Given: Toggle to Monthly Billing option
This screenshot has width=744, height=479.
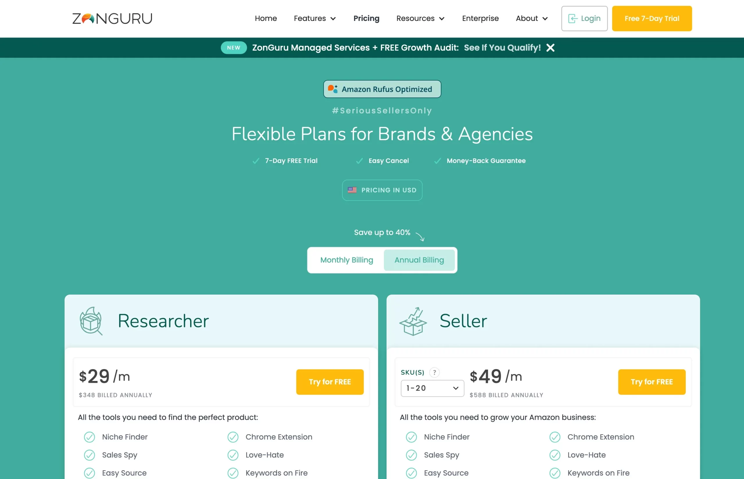Looking at the screenshot, I should point(346,260).
